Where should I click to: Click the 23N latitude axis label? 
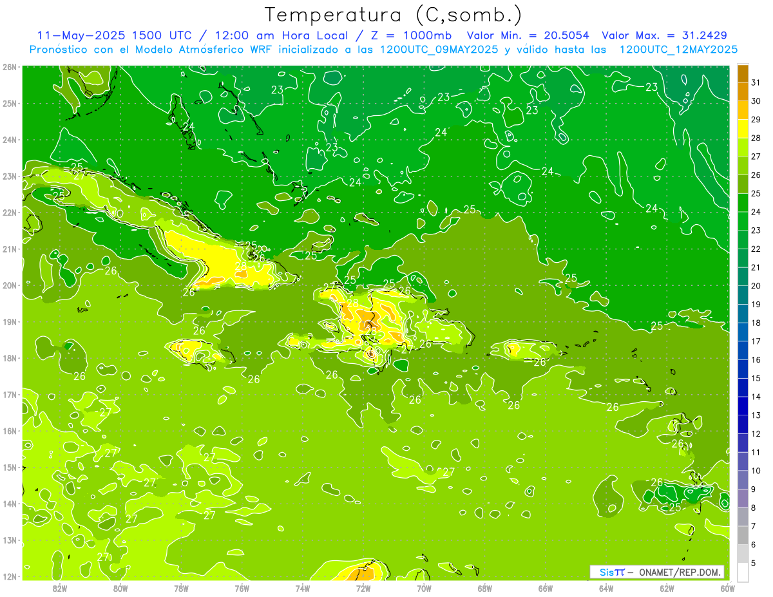10,176
